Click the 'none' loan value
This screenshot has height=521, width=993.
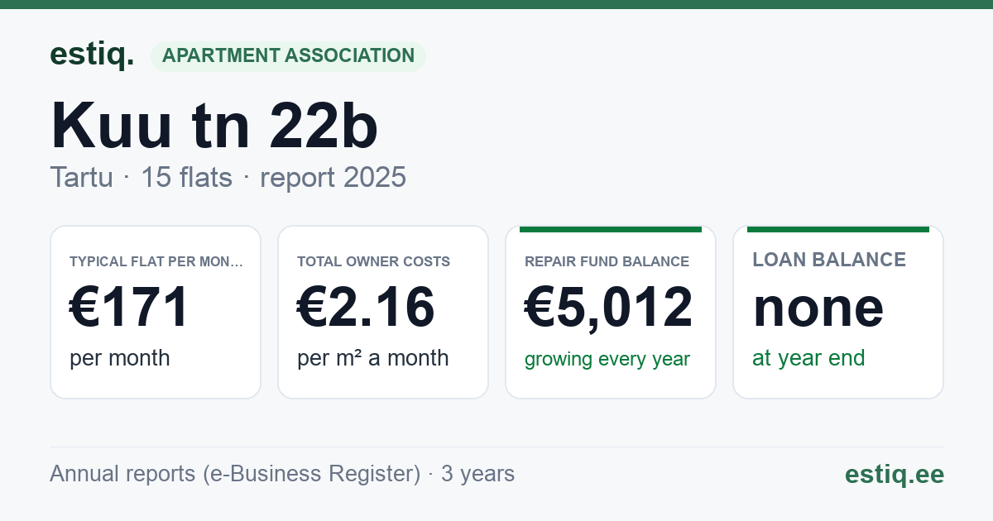(x=818, y=308)
